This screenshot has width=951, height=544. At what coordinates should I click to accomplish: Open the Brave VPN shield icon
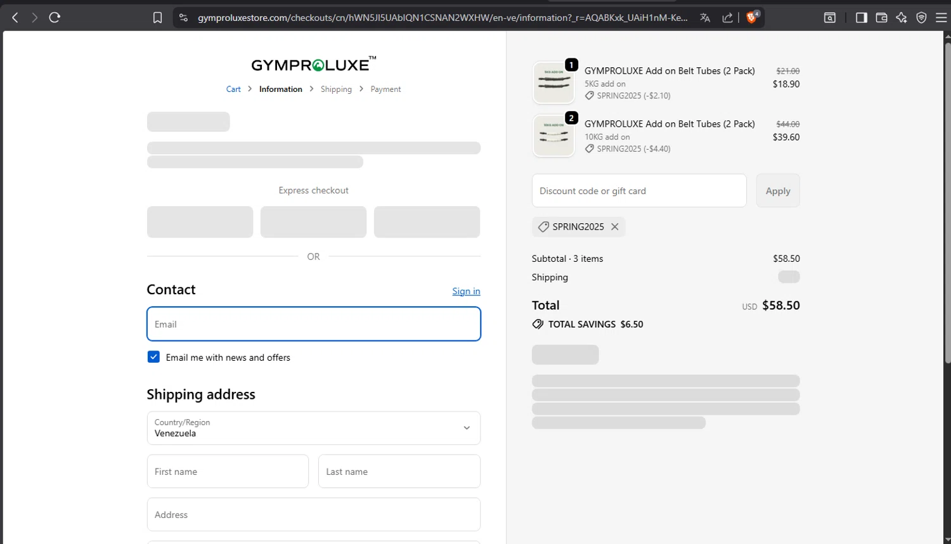pos(922,18)
